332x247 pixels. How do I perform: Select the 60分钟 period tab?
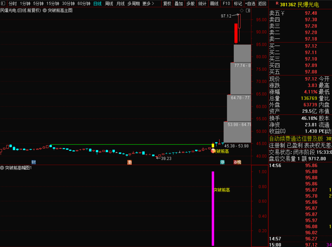tap(84, 4)
